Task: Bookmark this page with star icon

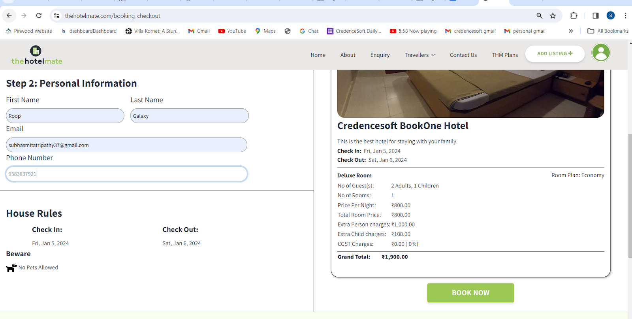Action: point(553,16)
